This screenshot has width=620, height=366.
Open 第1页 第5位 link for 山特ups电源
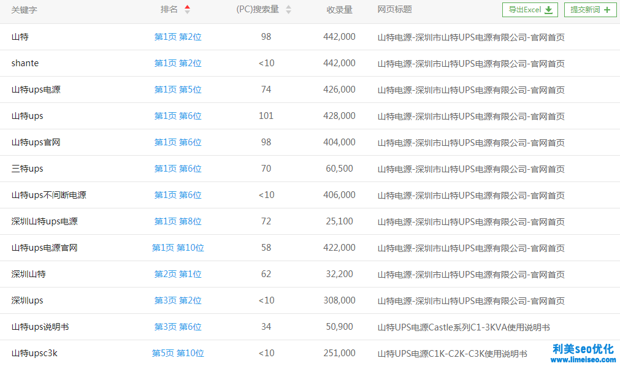point(178,90)
